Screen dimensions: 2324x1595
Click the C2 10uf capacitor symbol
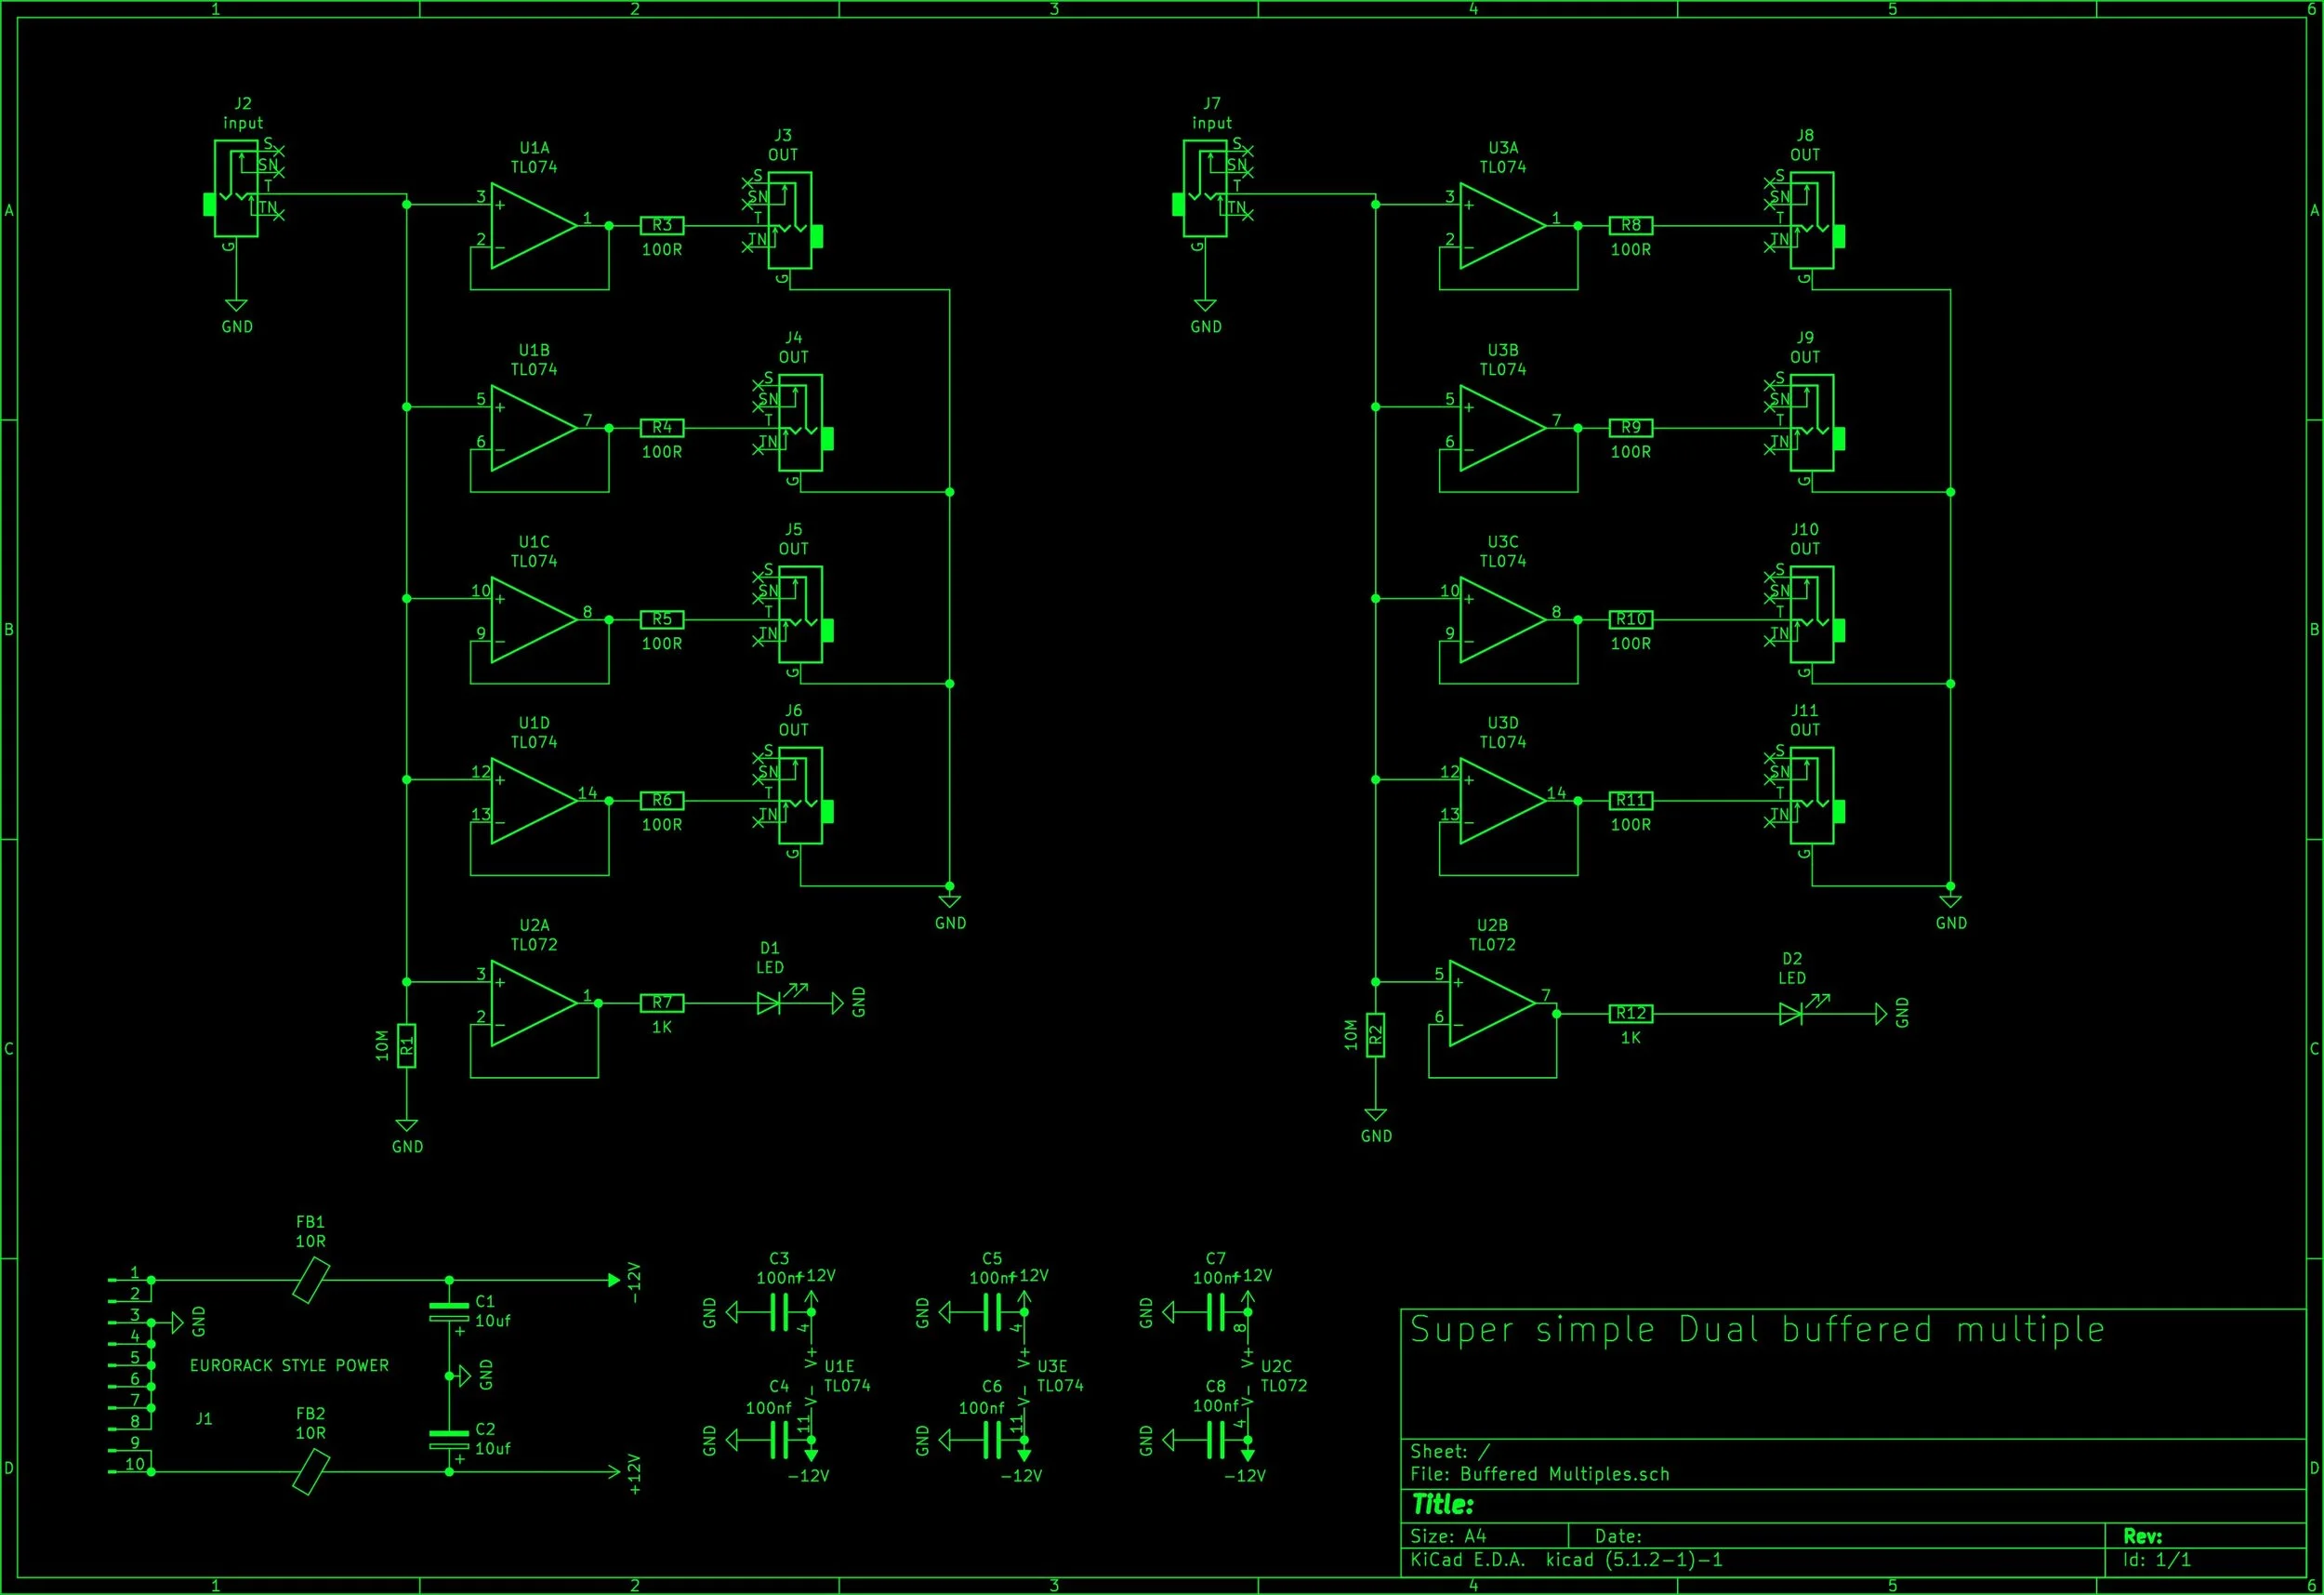coord(449,1439)
